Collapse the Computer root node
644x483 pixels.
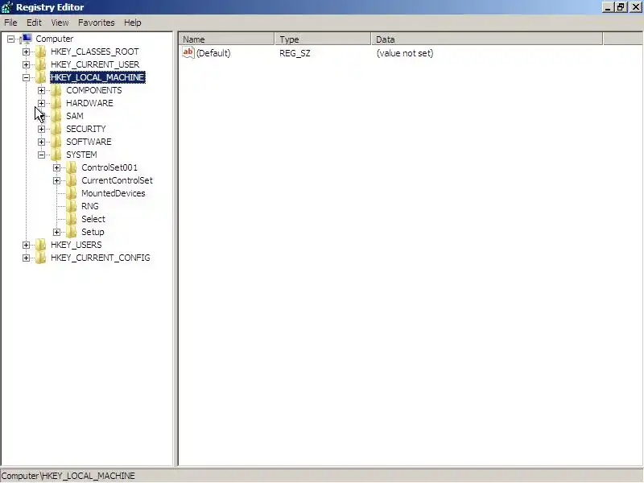click(x=10, y=39)
